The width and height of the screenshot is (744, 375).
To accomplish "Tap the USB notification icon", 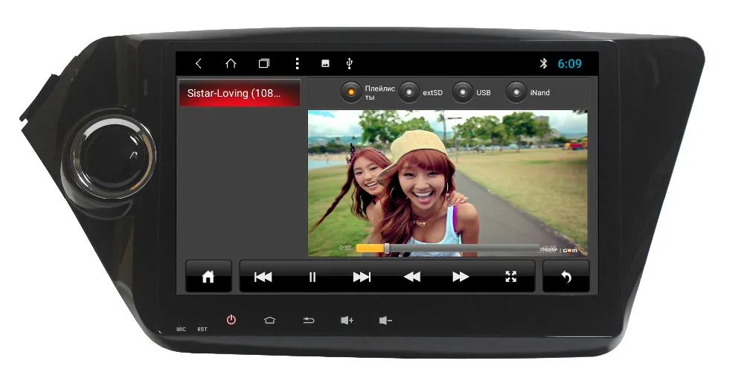I will 350,63.
